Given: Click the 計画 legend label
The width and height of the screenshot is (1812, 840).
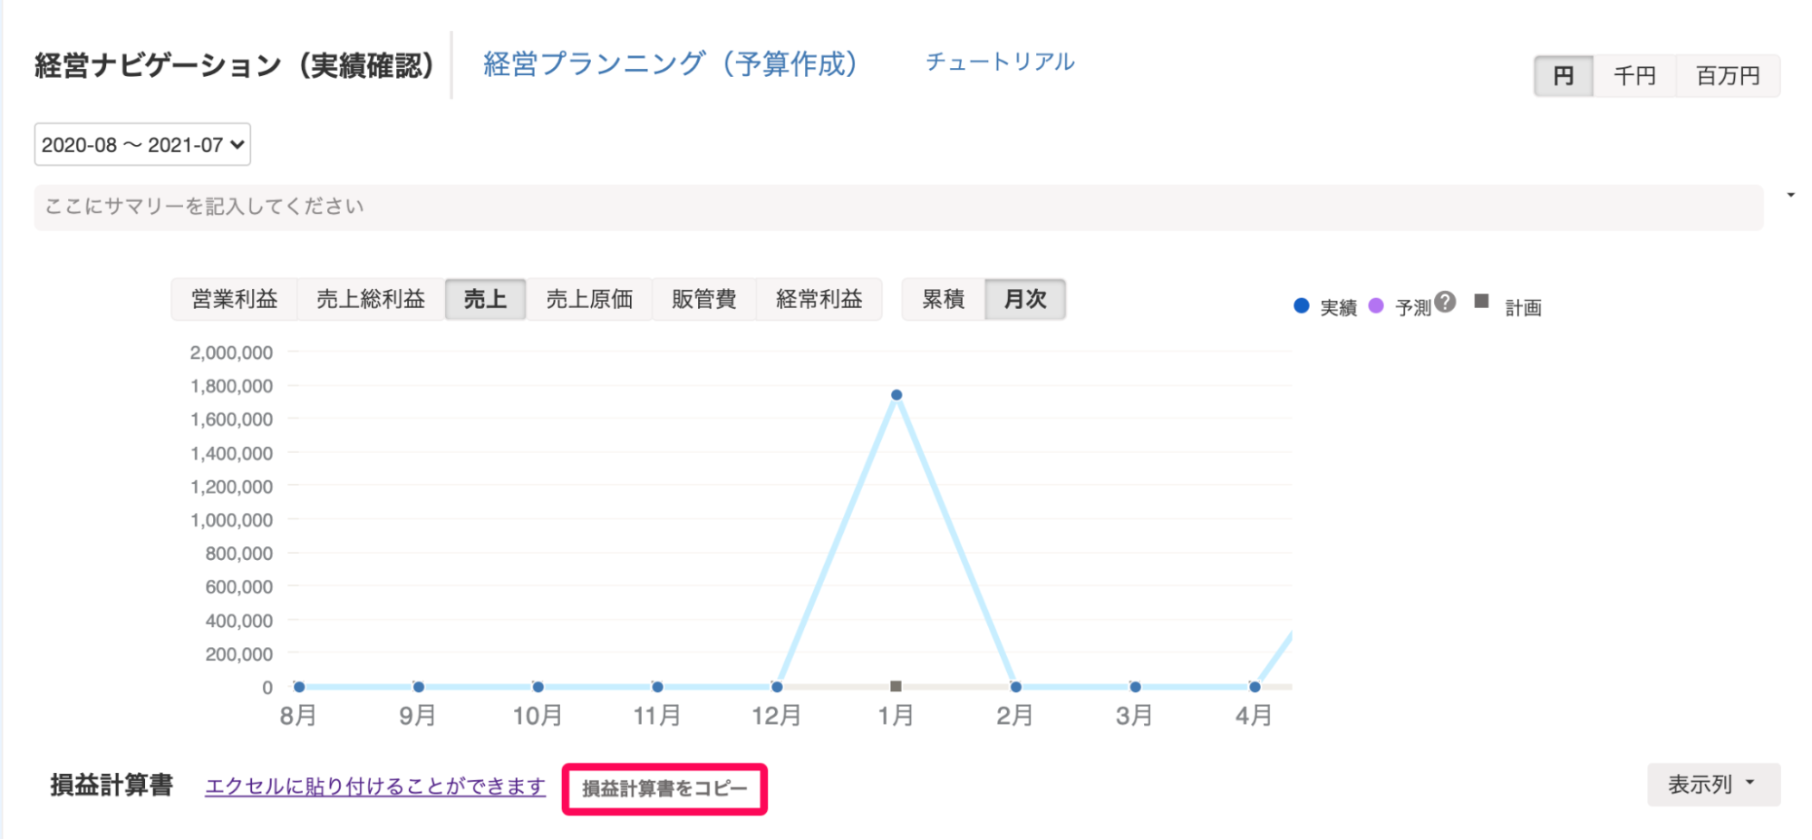Looking at the screenshot, I should point(1524,308).
